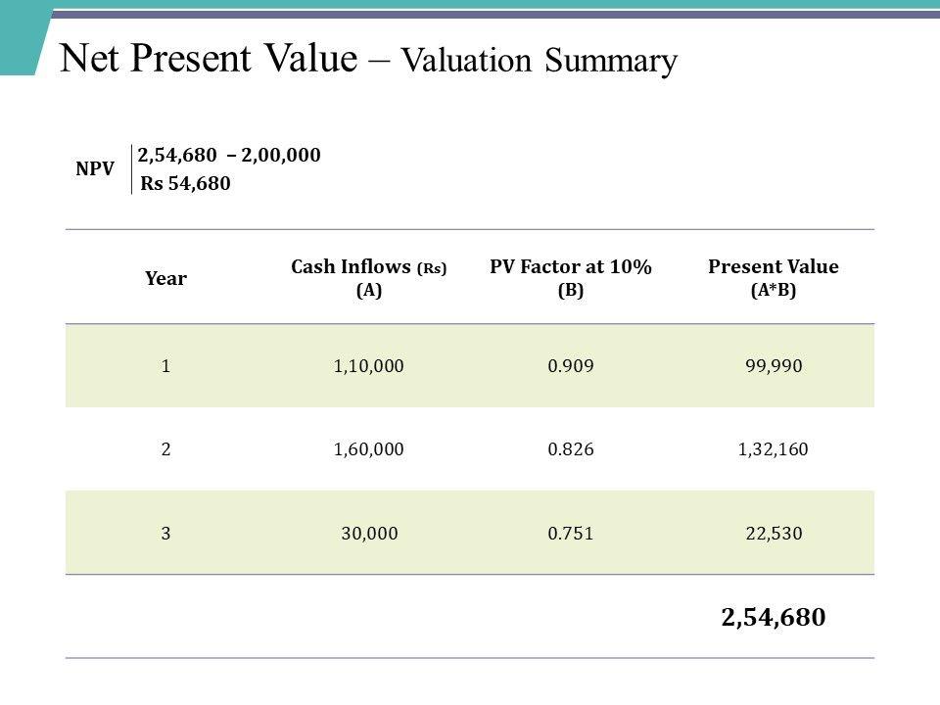Click the formula 2,54,680 – 2,00,000

[x=229, y=155]
